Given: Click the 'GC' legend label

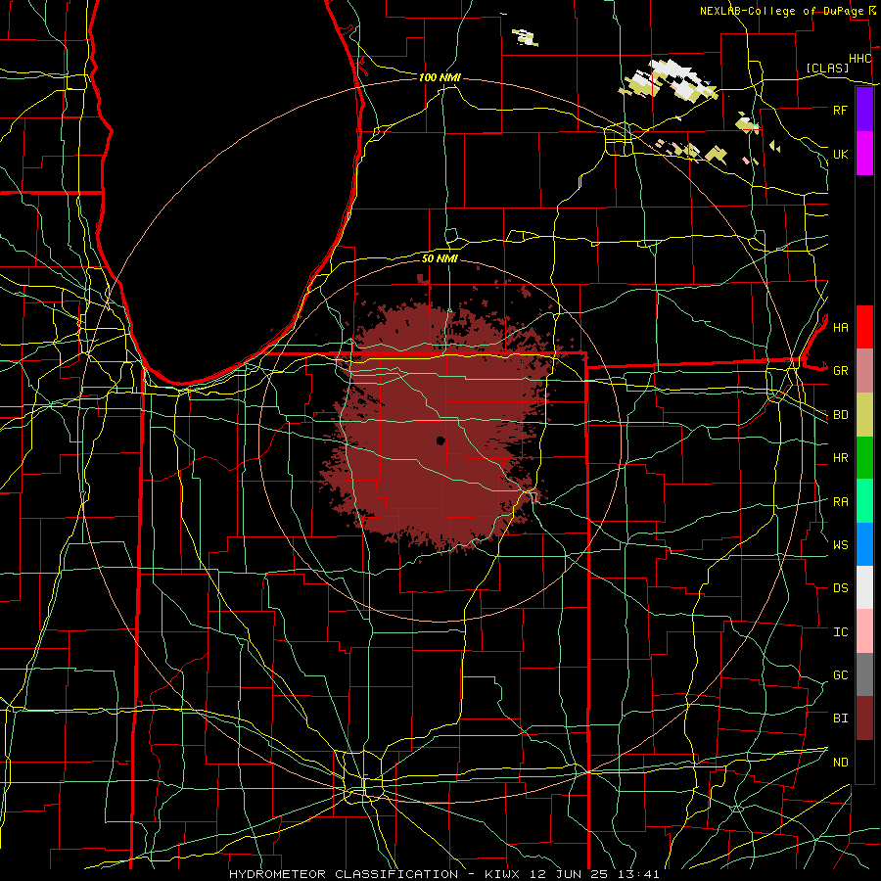Looking at the screenshot, I should click(x=840, y=674).
